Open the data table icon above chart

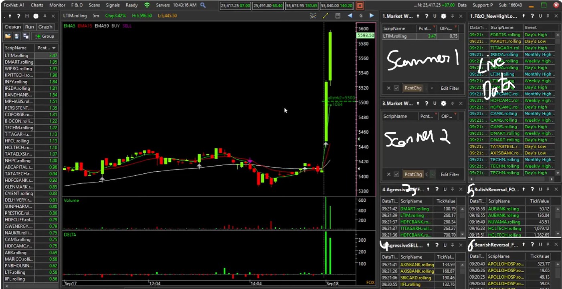(338, 16)
